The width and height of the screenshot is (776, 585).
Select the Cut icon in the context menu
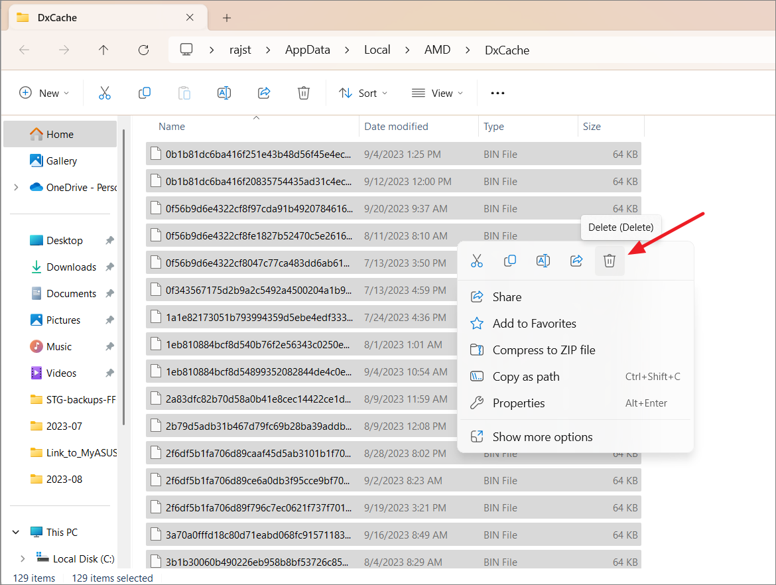476,260
